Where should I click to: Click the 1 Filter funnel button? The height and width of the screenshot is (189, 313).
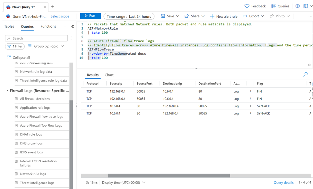click(15, 46)
